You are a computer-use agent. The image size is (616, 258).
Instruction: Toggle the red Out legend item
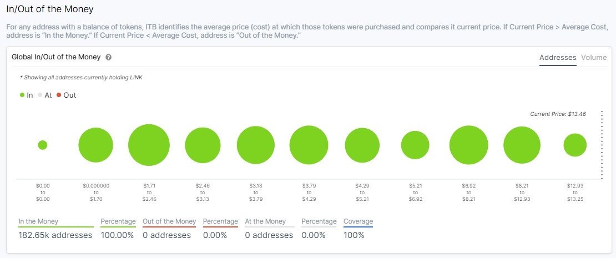click(x=66, y=95)
